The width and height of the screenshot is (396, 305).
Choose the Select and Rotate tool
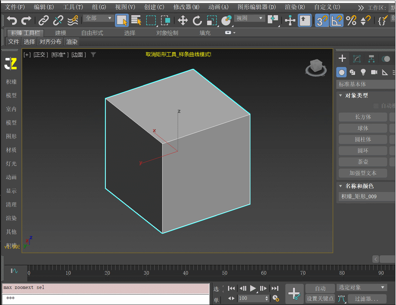point(197,20)
